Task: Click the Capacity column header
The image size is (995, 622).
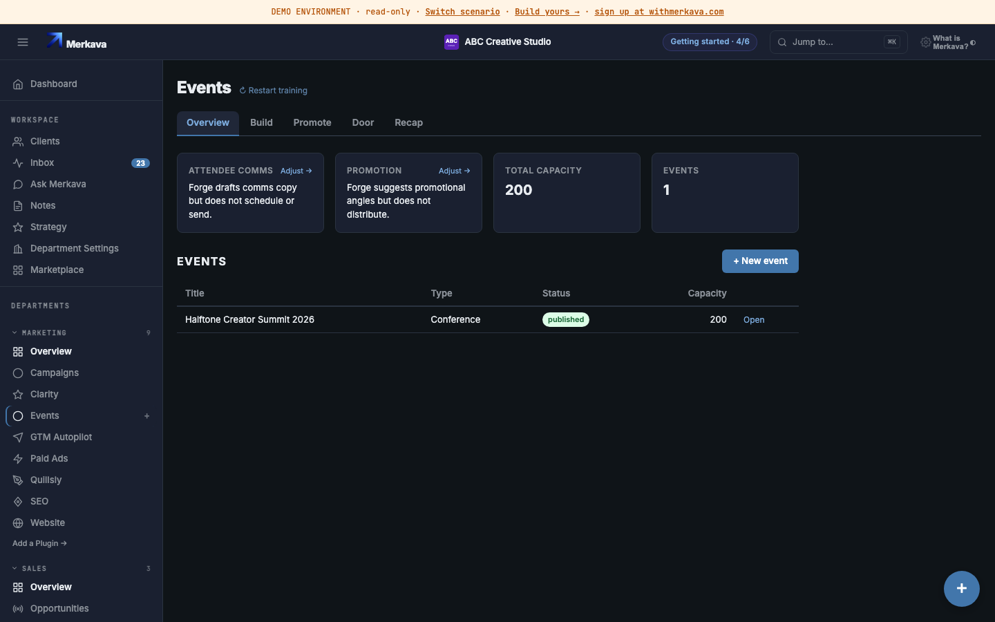Action: pyautogui.click(x=707, y=294)
